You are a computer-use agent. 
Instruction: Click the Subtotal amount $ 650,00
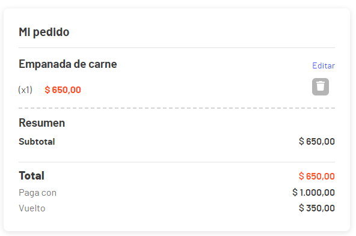(x=317, y=142)
